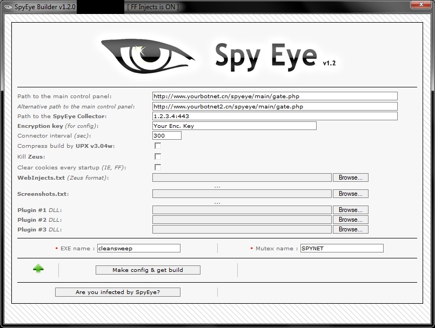The image size is (435, 328).
Task: Click the SpyEye Builder title bar icon
Action: pos(8,6)
